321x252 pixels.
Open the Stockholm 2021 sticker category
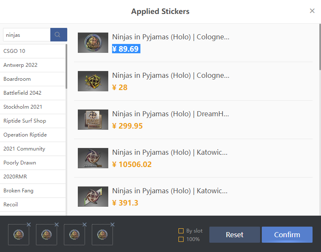(23, 107)
